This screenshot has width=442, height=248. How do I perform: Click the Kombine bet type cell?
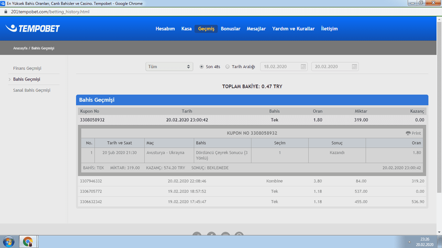point(274,181)
